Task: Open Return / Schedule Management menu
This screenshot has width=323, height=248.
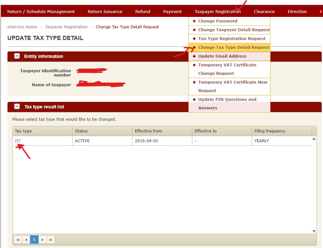Action: pos(41,12)
